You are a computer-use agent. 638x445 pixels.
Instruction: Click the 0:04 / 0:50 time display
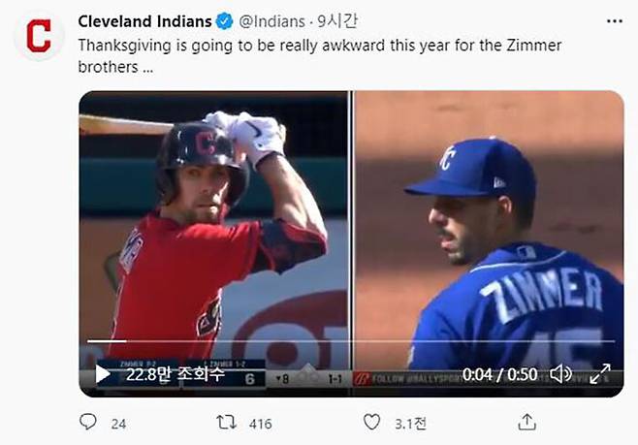tap(500, 374)
